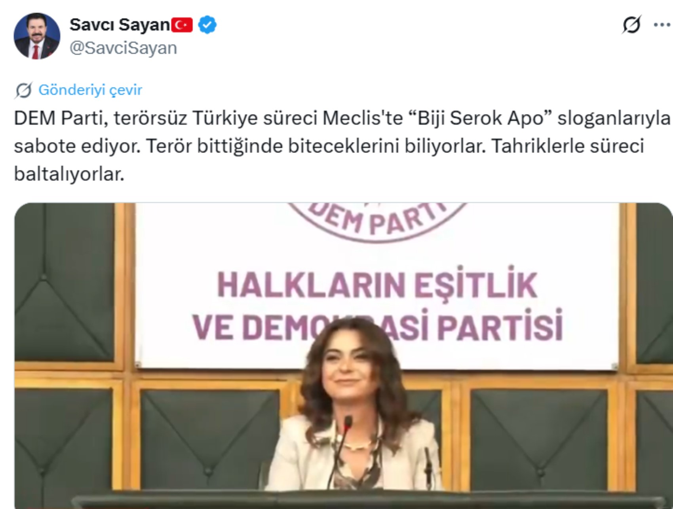
Task: Click the blue verified badge
Action: [x=207, y=25]
